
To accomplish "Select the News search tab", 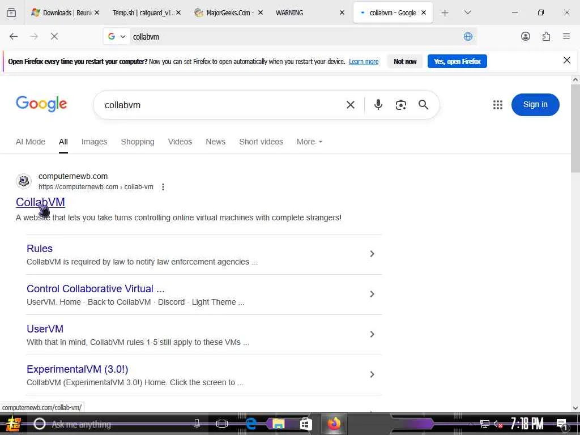I will pos(216,142).
